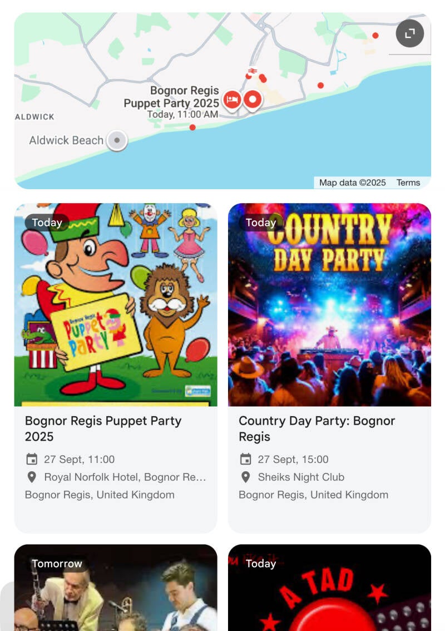This screenshot has height=631, width=445.
Task: Click location pin icon beside Royal Norfolk Hotel
Action: (32, 477)
